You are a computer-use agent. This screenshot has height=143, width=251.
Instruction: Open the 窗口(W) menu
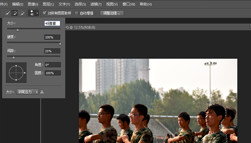129,4
